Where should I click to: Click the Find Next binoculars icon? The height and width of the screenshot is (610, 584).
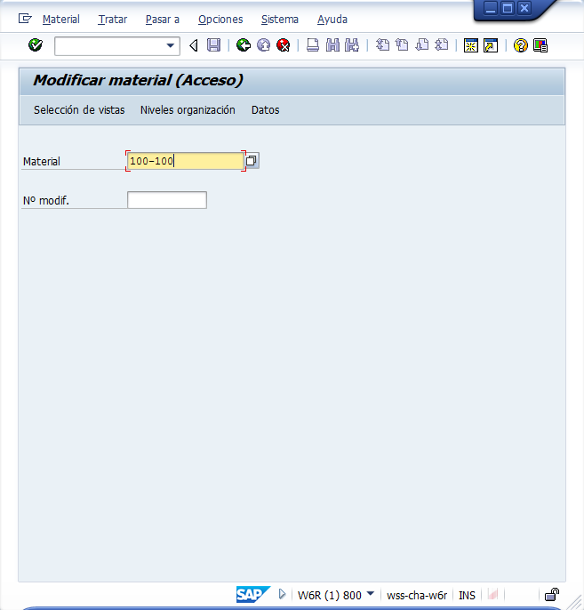[352, 45]
